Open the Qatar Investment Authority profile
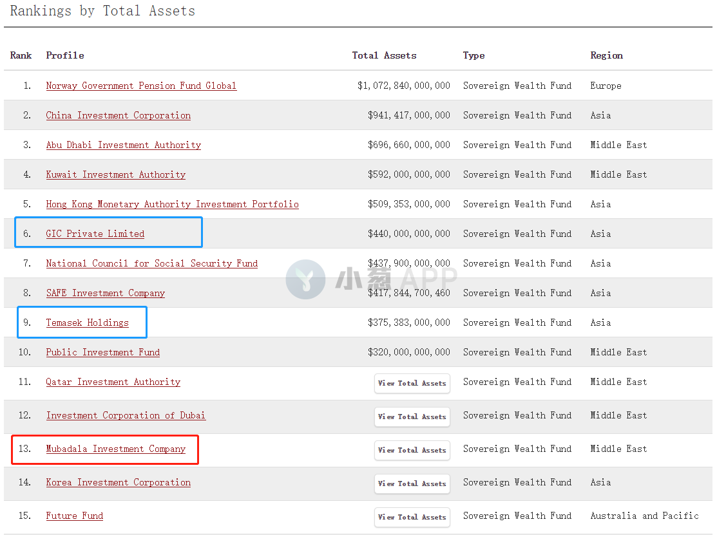717x535 pixels. [x=113, y=382]
